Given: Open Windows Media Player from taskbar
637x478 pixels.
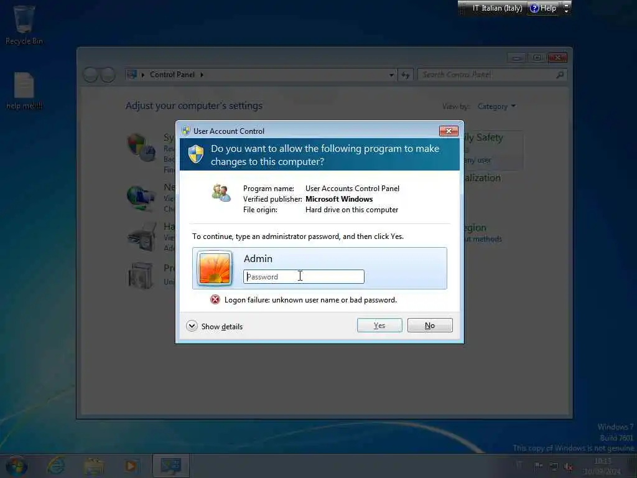Looking at the screenshot, I should [131, 466].
